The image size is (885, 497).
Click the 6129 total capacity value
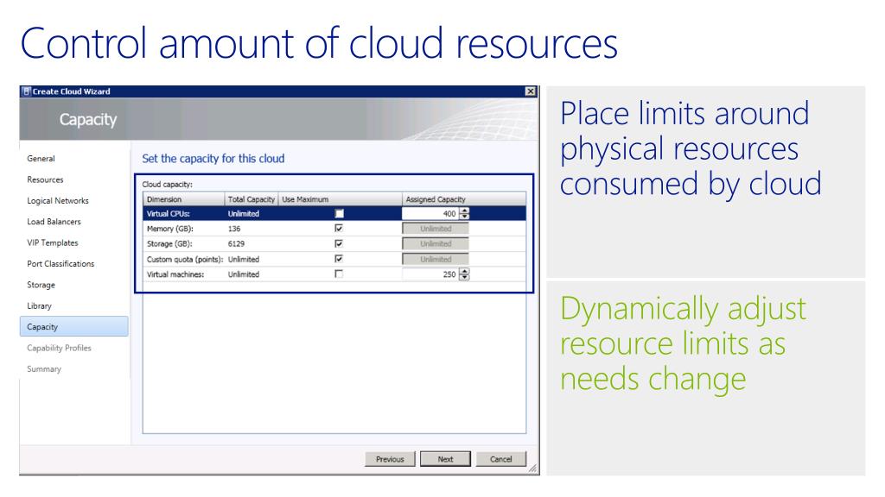click(237, 244)
